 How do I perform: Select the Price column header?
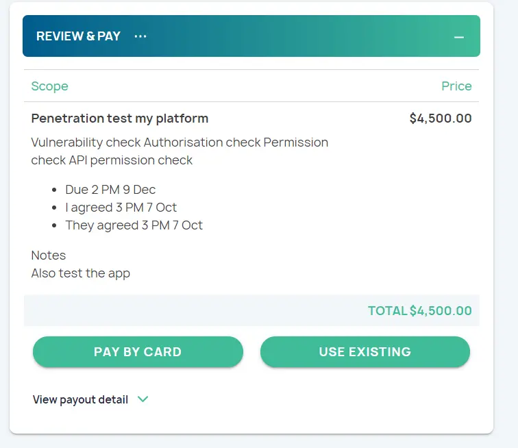pos(456,86)
